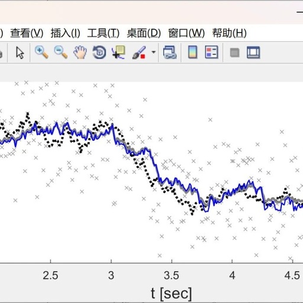This screenshot has height=303, width=303.
Task: Open the 窗口(W) menu
Action: [186, 33]
